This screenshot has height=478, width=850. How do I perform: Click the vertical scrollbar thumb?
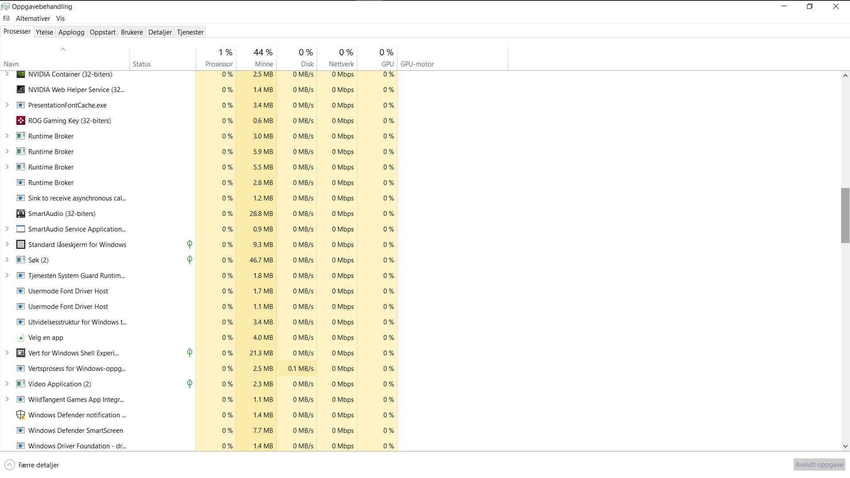[845, 216]
